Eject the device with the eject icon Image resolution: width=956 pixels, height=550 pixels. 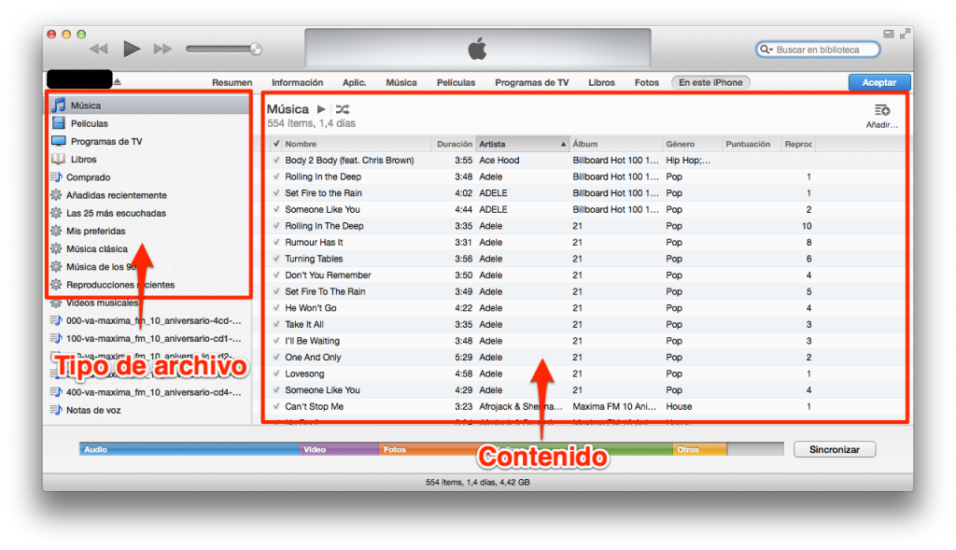117,82
